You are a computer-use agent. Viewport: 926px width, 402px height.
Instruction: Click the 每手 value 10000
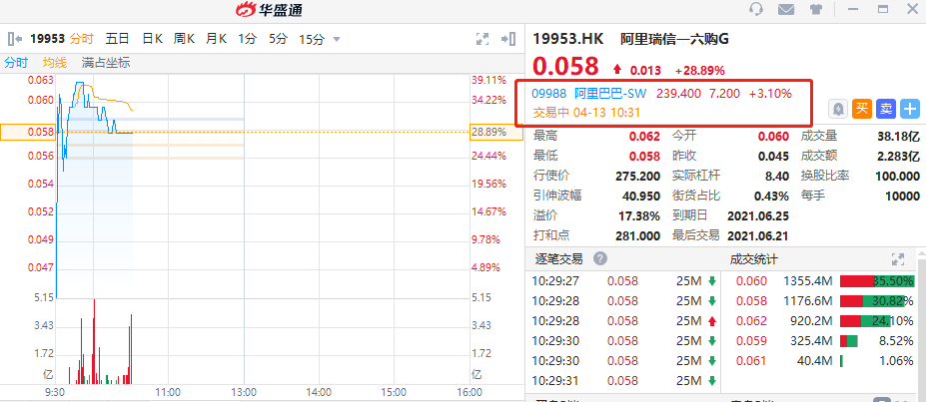pos(902,196)
